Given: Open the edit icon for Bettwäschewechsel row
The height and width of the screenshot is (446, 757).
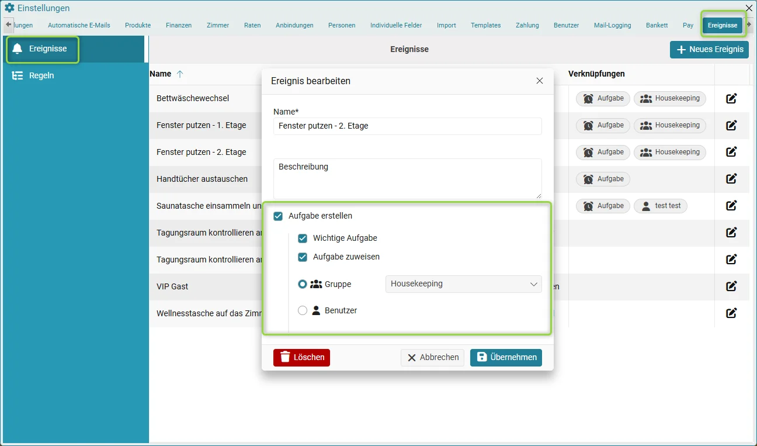Looking at the screenshot, I should [x=731, y=98].
